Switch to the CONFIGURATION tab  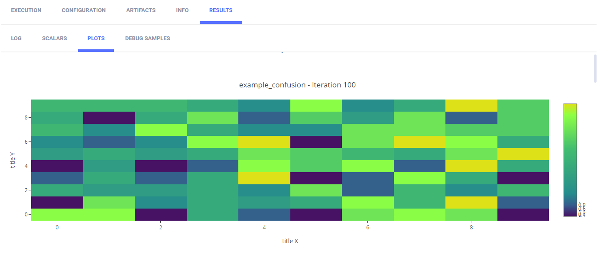pyautogui.click(x=84, y=10)
